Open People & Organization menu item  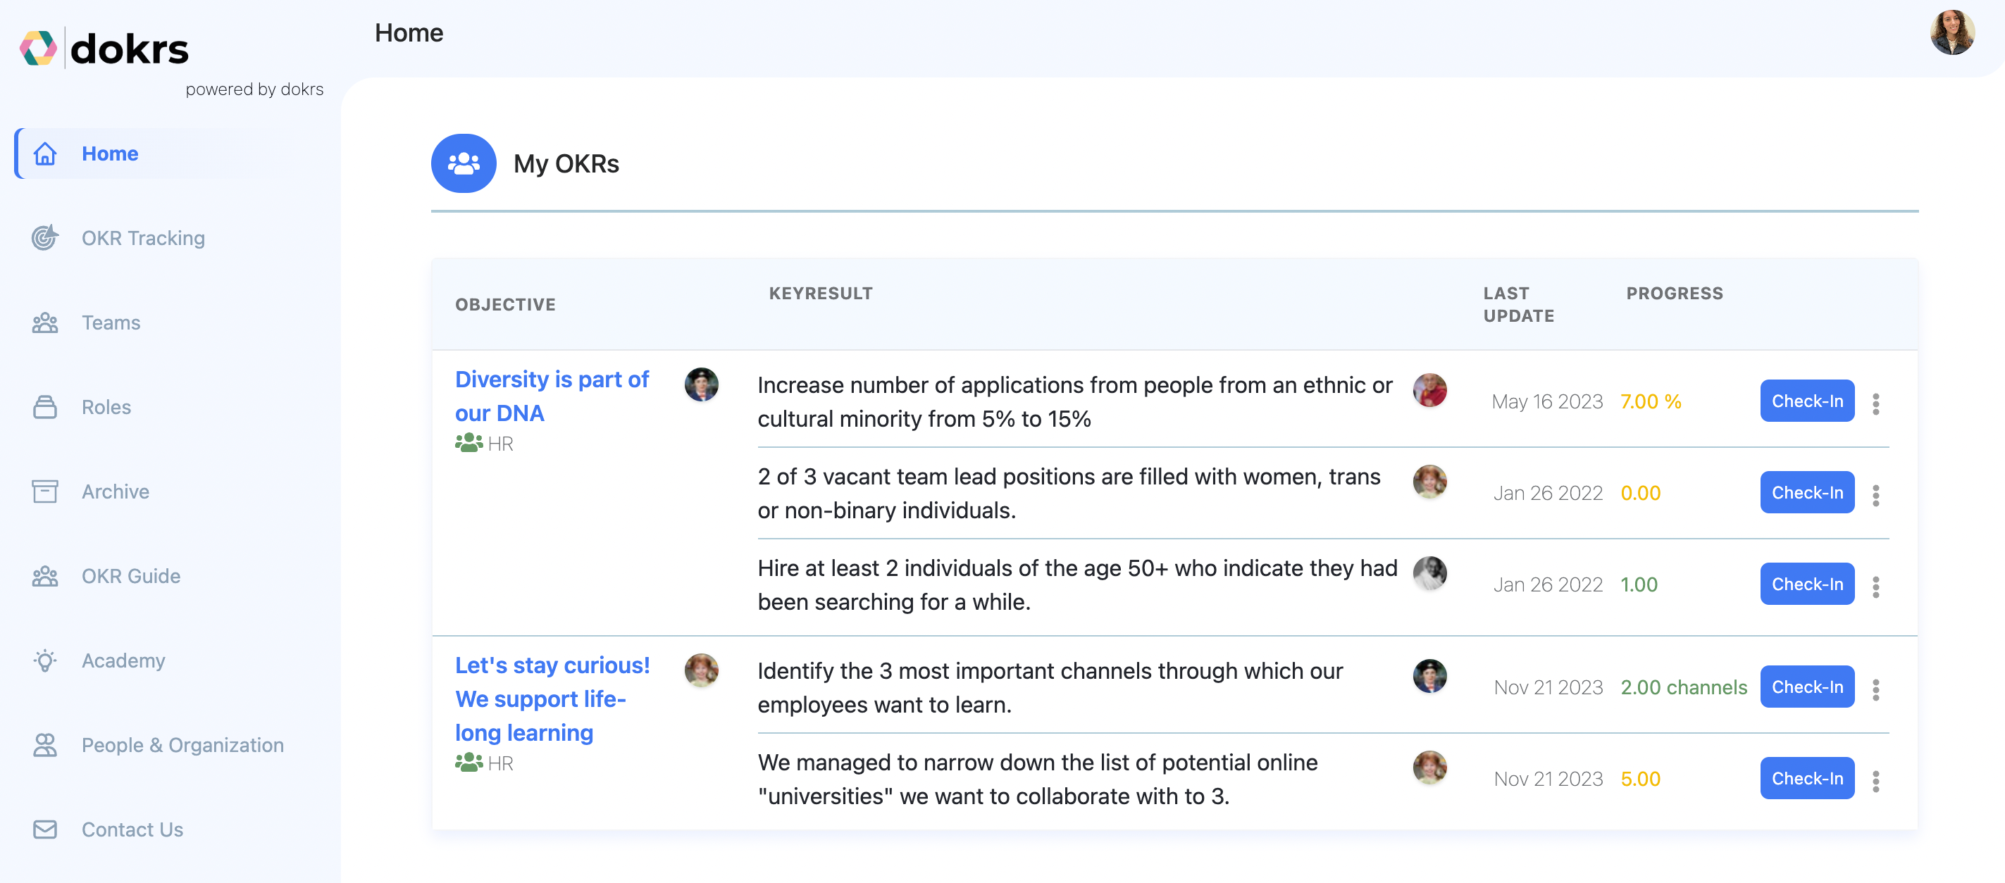coord(182,745)
